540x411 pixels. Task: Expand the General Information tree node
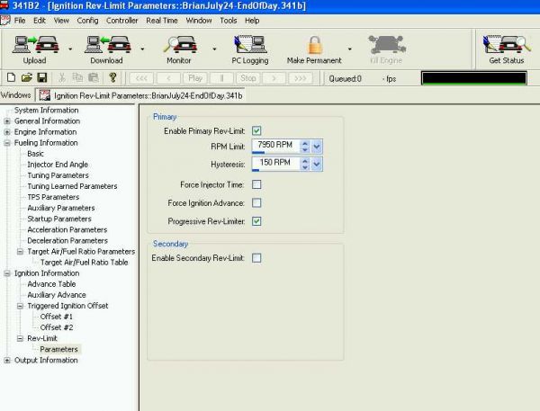(7, 121)
